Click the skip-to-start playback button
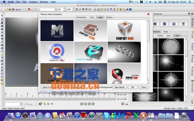The image size is (194, 121). [x=82, y=104]
